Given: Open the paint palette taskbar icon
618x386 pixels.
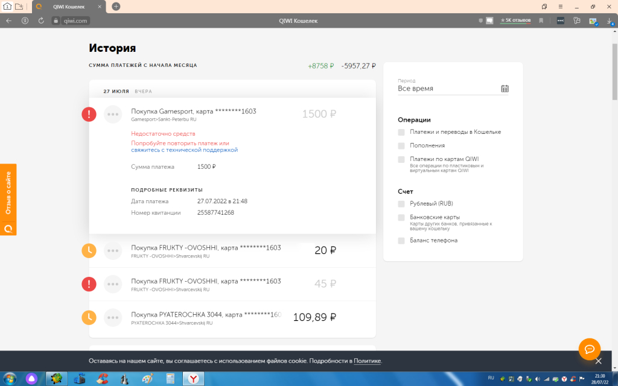Looking at the screenshot, I should pos(147,379).
